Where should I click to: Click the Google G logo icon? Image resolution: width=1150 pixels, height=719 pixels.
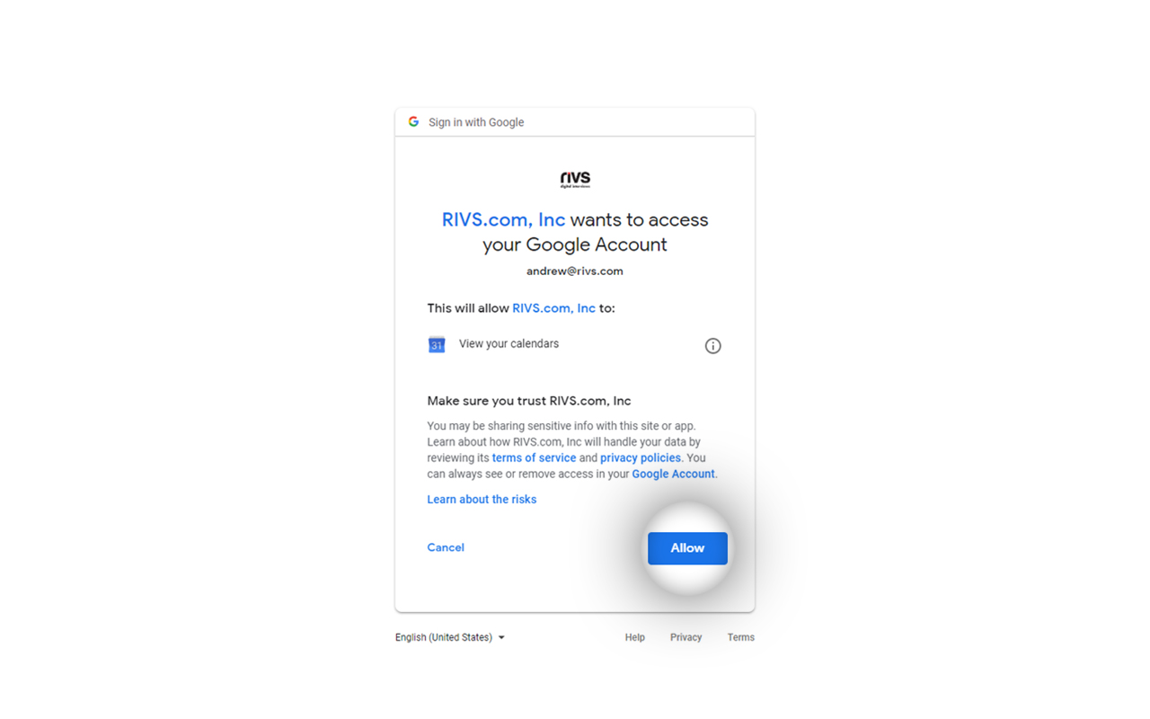413,121
